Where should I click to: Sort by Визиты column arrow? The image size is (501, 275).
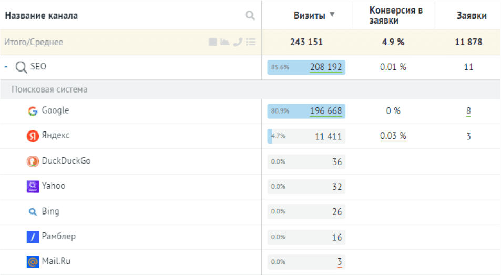coord(332,15)
